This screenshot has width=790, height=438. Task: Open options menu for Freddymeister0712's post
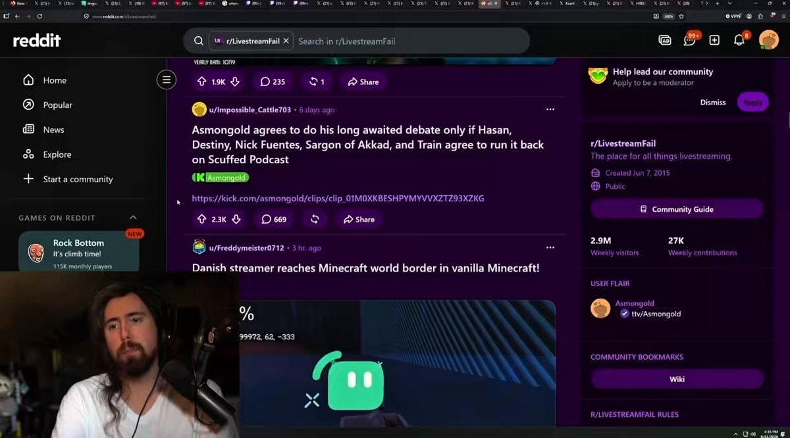pyautogui.click(x=550, y=247)
